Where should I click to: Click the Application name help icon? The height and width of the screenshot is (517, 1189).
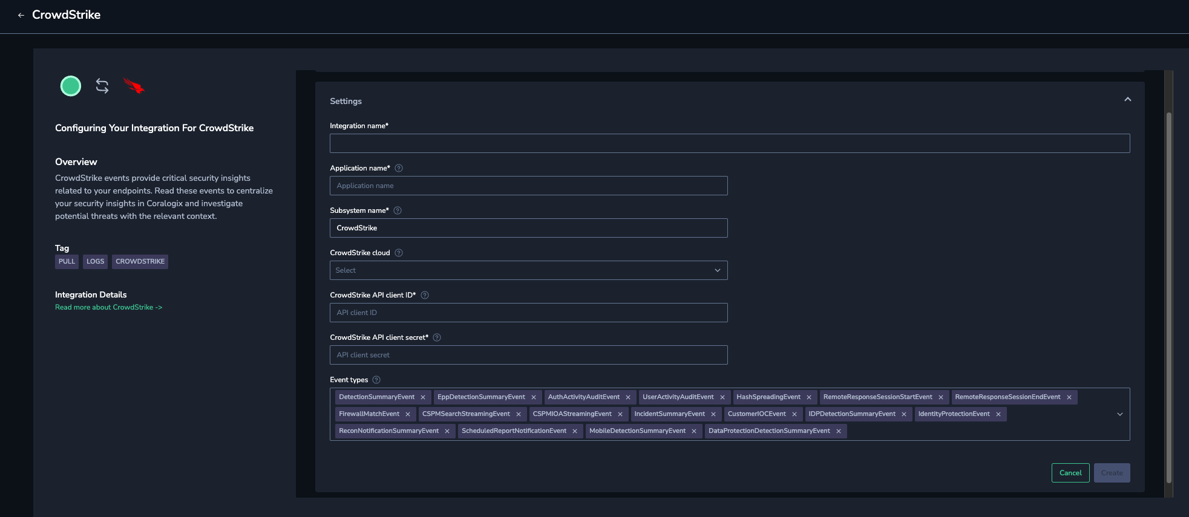[399, 168]
